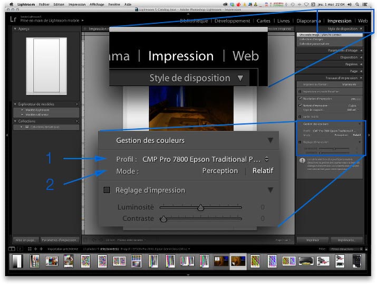Screen dimensions: 377x285
Task: Open the Spotlight search icon
Action: pyautogui.click(x=357, y=4)
